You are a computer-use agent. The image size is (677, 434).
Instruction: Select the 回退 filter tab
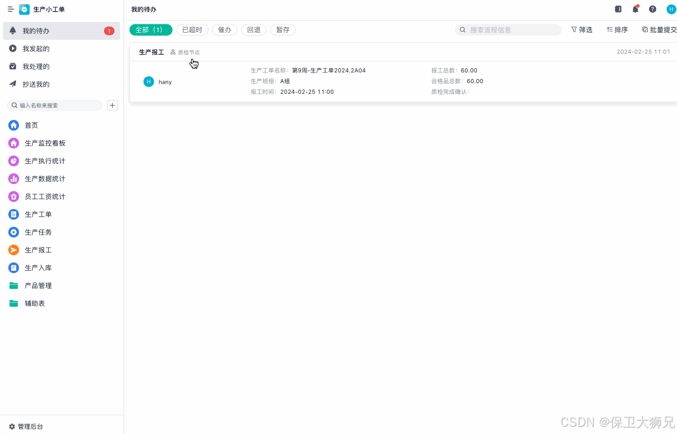pyautogui.click(x=254, y=30)
